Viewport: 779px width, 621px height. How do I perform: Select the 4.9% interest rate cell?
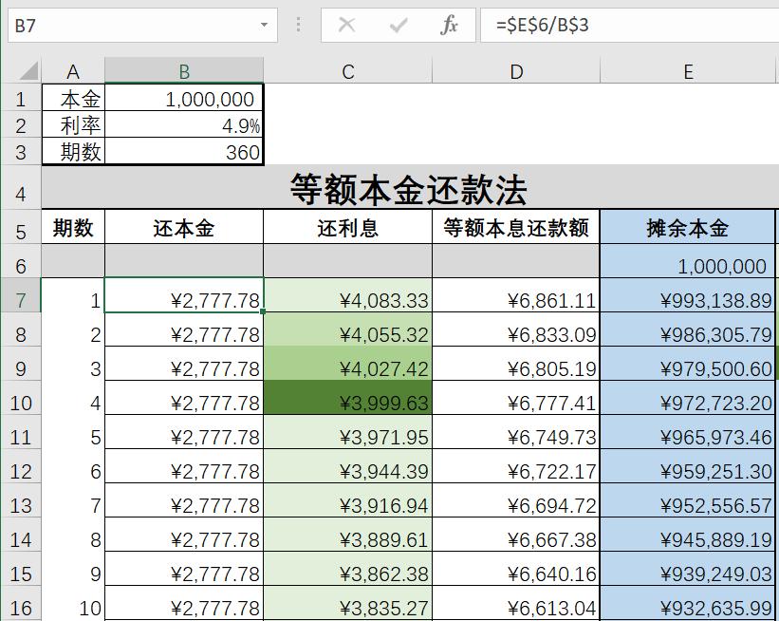[x=185, y=125]
